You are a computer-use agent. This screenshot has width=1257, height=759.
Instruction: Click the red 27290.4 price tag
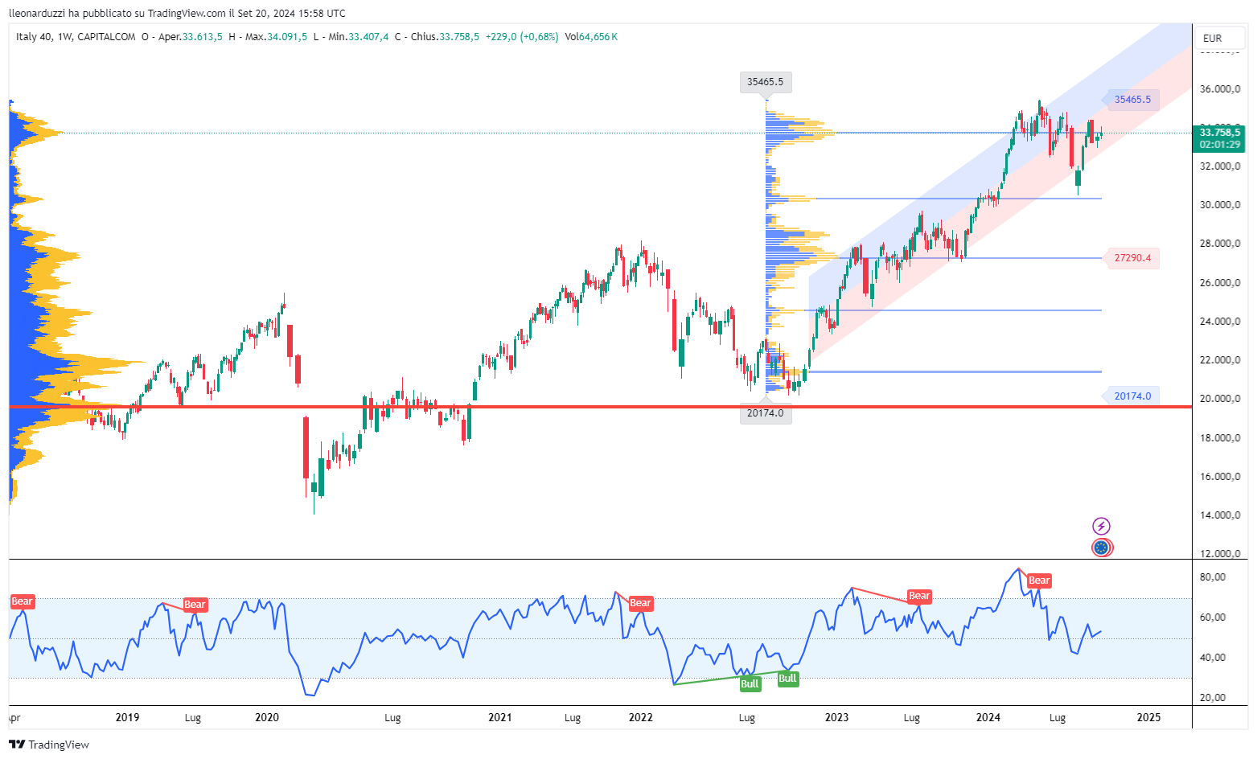[1132, 258]
